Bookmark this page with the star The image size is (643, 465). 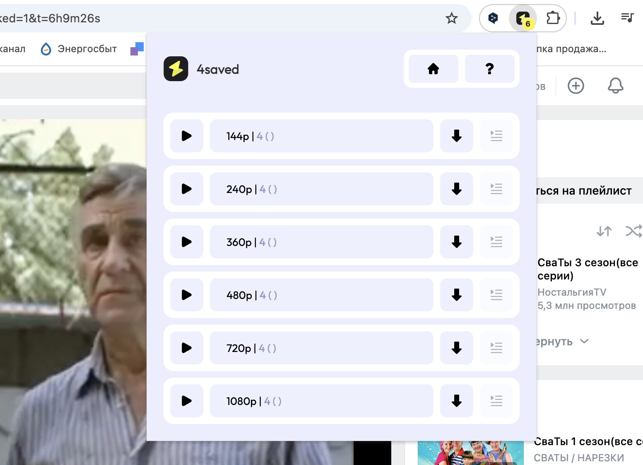(x=451, y=18)
